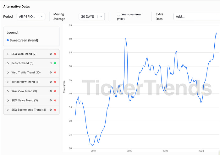Click the chevron beside SEO Web Trend
The image size is (220, 155).
point(8,54)
